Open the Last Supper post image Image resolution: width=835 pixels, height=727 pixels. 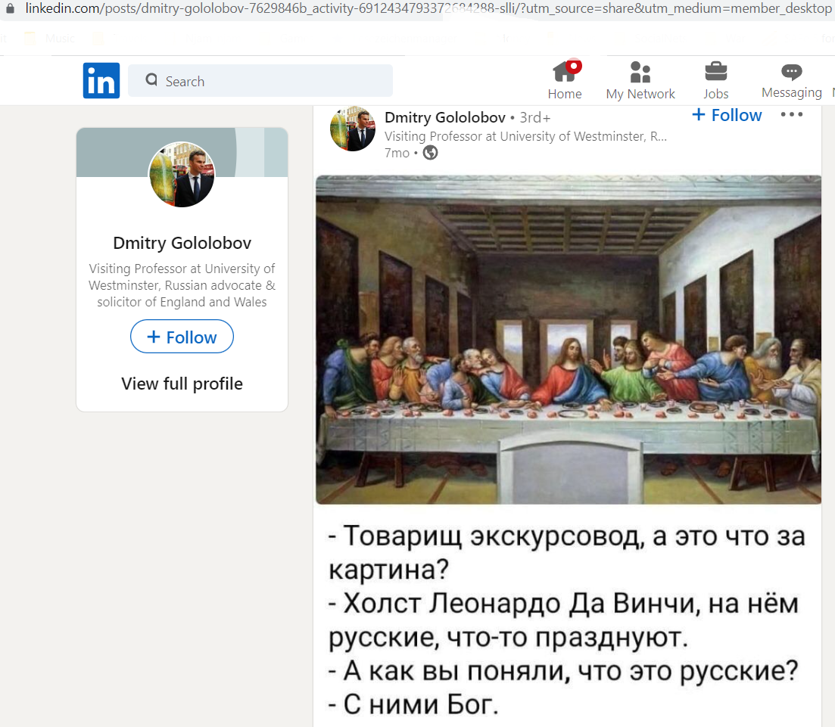click(569, 340)
